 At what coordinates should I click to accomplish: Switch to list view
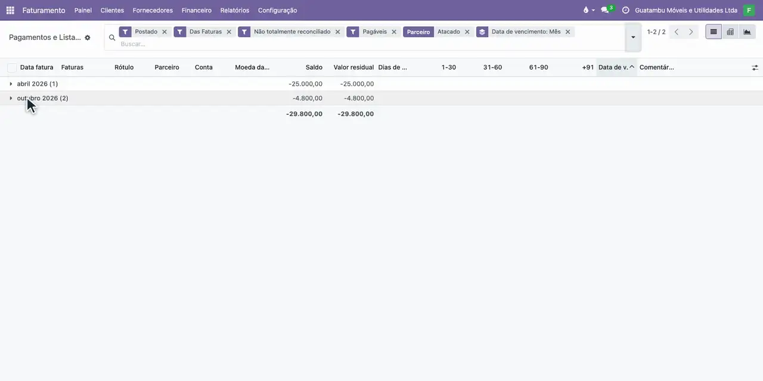pos(714,32)
